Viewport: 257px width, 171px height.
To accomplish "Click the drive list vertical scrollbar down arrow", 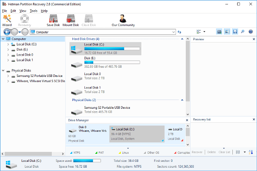I will [x=188, y=115].
